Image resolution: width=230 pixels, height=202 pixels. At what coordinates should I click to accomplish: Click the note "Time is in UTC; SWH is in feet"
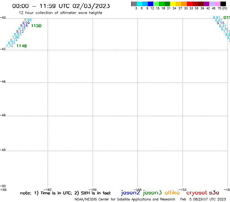(65, 193)
